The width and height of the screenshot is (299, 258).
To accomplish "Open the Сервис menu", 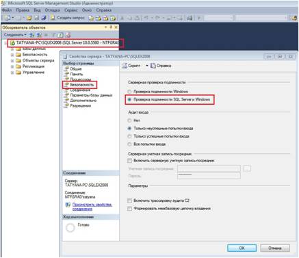I will pos(71,10).
